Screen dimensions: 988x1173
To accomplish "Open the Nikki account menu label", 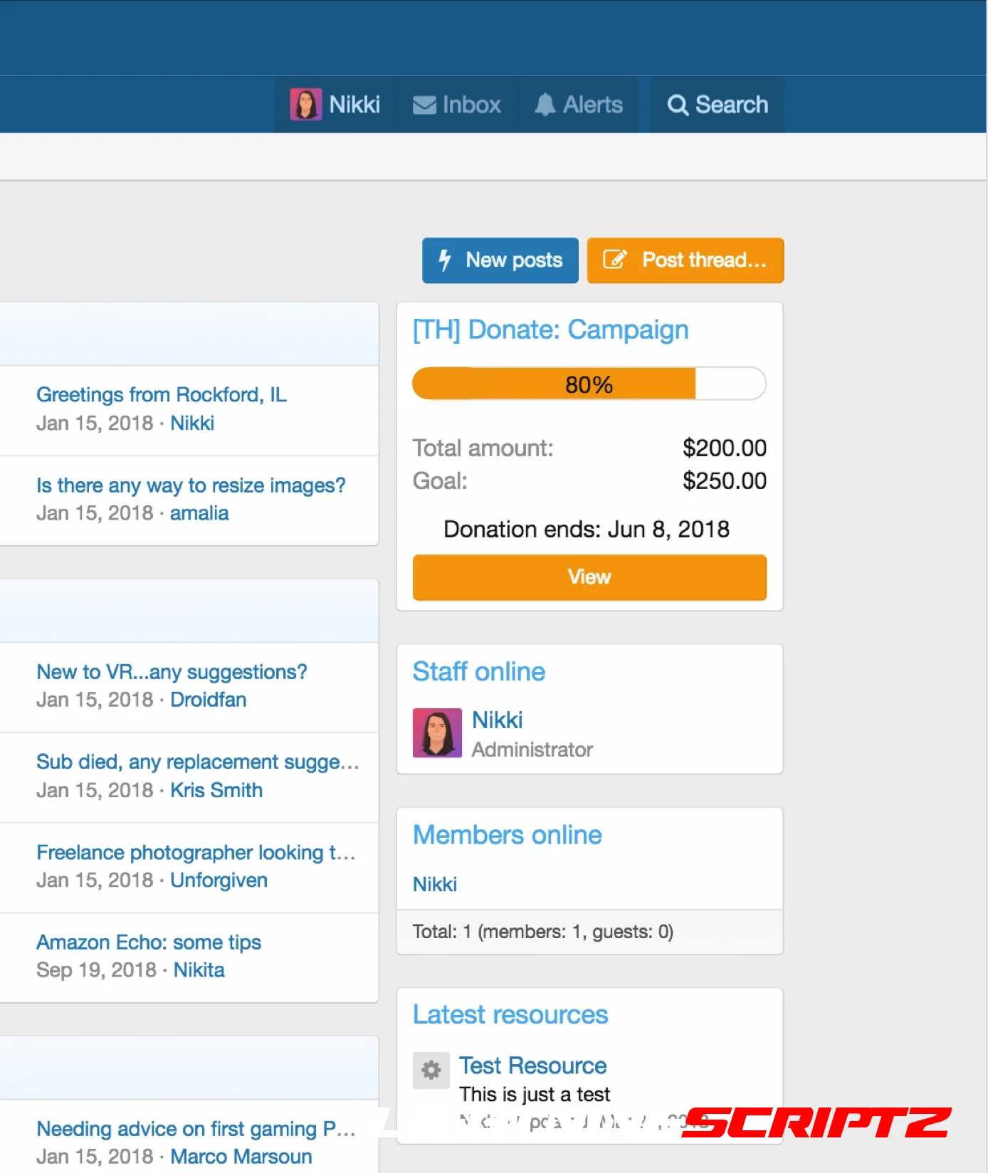I will point(354,105).
